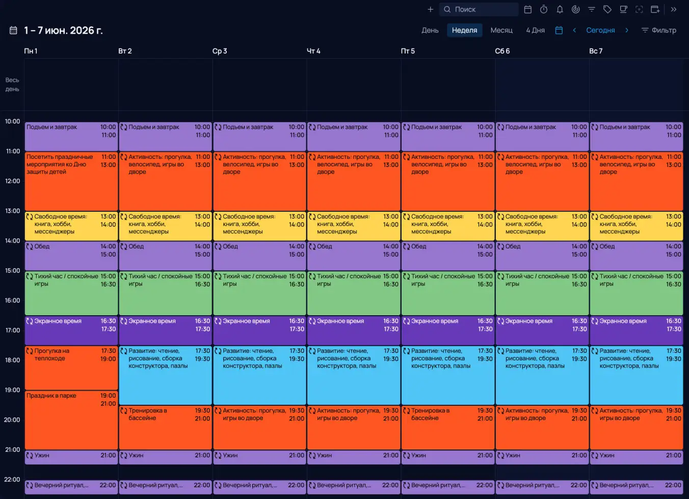Image resolution: width=689 pixels, height=499 pixels.
Task: Go to previous week arrow
Action: click(x=574, y=30)
